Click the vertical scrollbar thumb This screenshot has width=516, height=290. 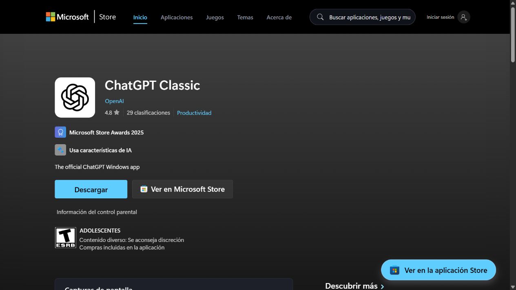513,34
